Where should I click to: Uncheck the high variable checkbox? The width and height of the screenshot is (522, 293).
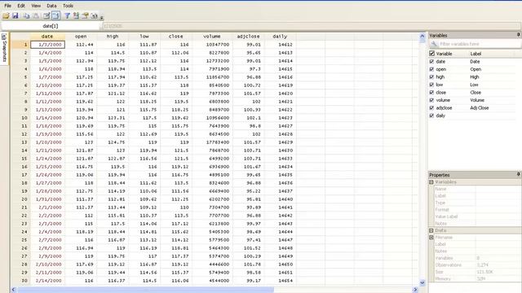pos(431,77)
